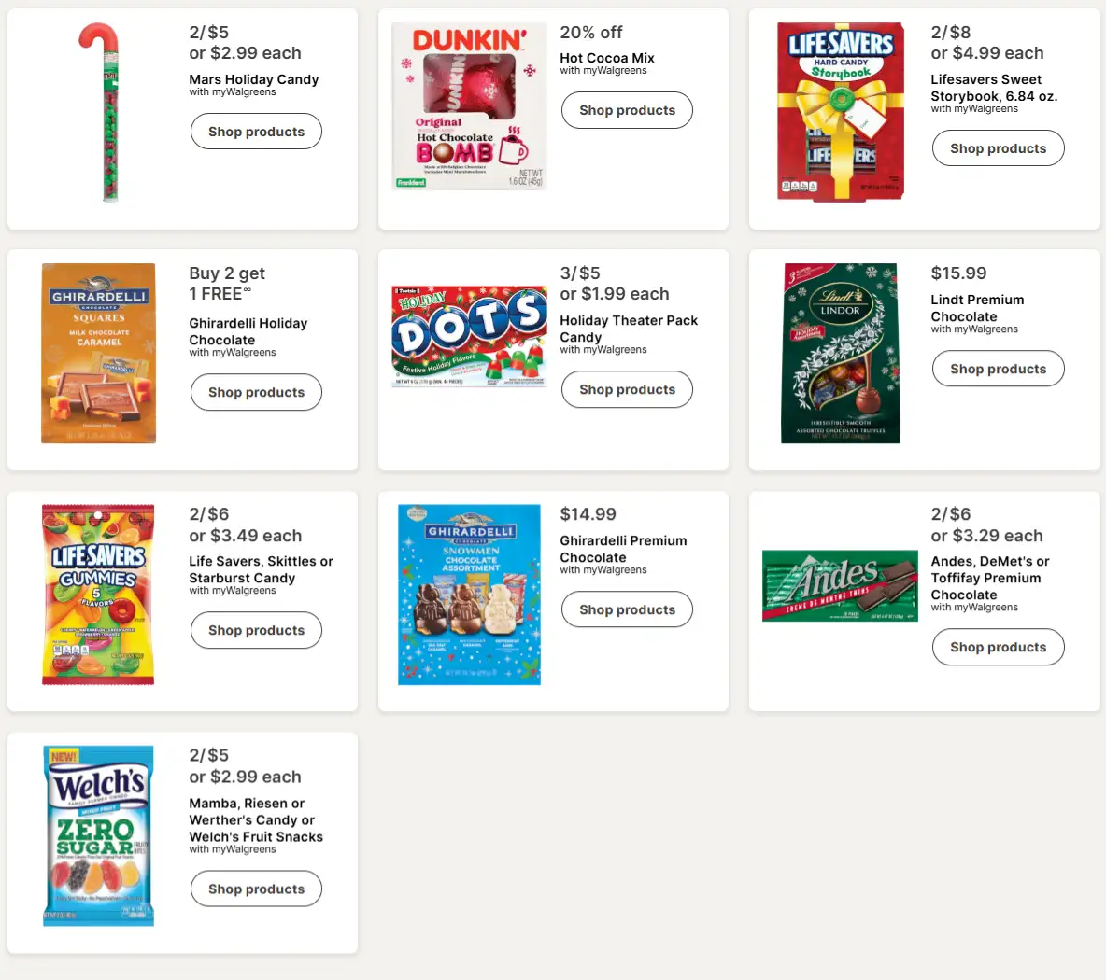Click the Life Savers Gummies bag image
Image resolution: width=1106 pixels, height=980 pixels.
click(98, 595)
